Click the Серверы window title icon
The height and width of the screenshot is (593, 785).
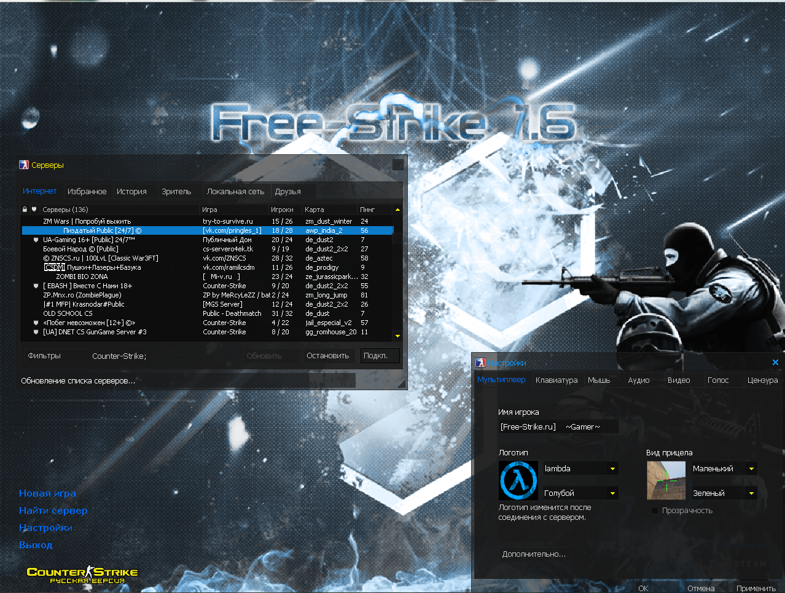(24, 165)
